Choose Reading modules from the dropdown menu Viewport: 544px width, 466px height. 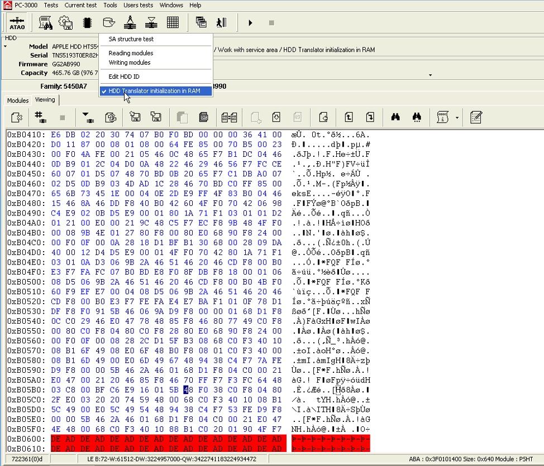[131, 53]
